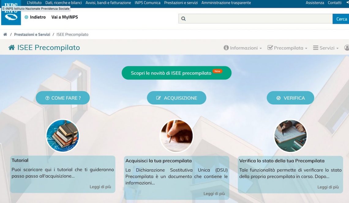Click the VERIFICA button
This screenshot has width=349, height=203.
[x=290, y=98]
